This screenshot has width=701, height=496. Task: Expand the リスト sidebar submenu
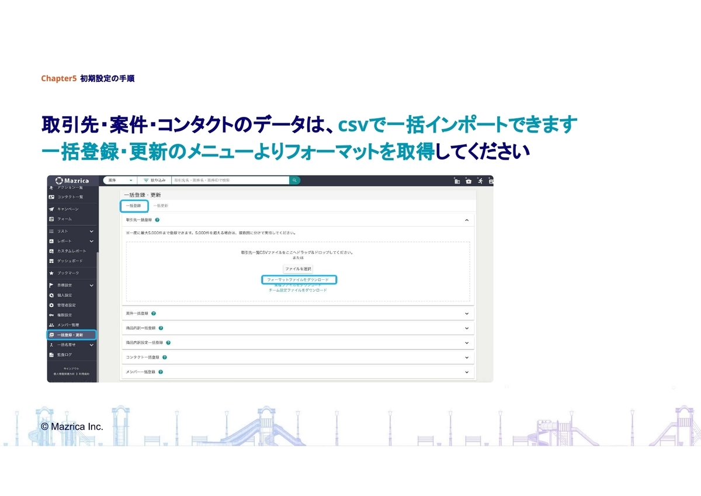click(x=91, y=231)
